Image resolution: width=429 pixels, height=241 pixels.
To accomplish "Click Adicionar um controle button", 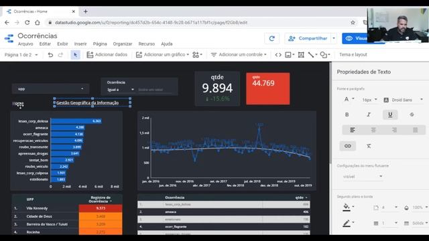I will coord(239,55).
